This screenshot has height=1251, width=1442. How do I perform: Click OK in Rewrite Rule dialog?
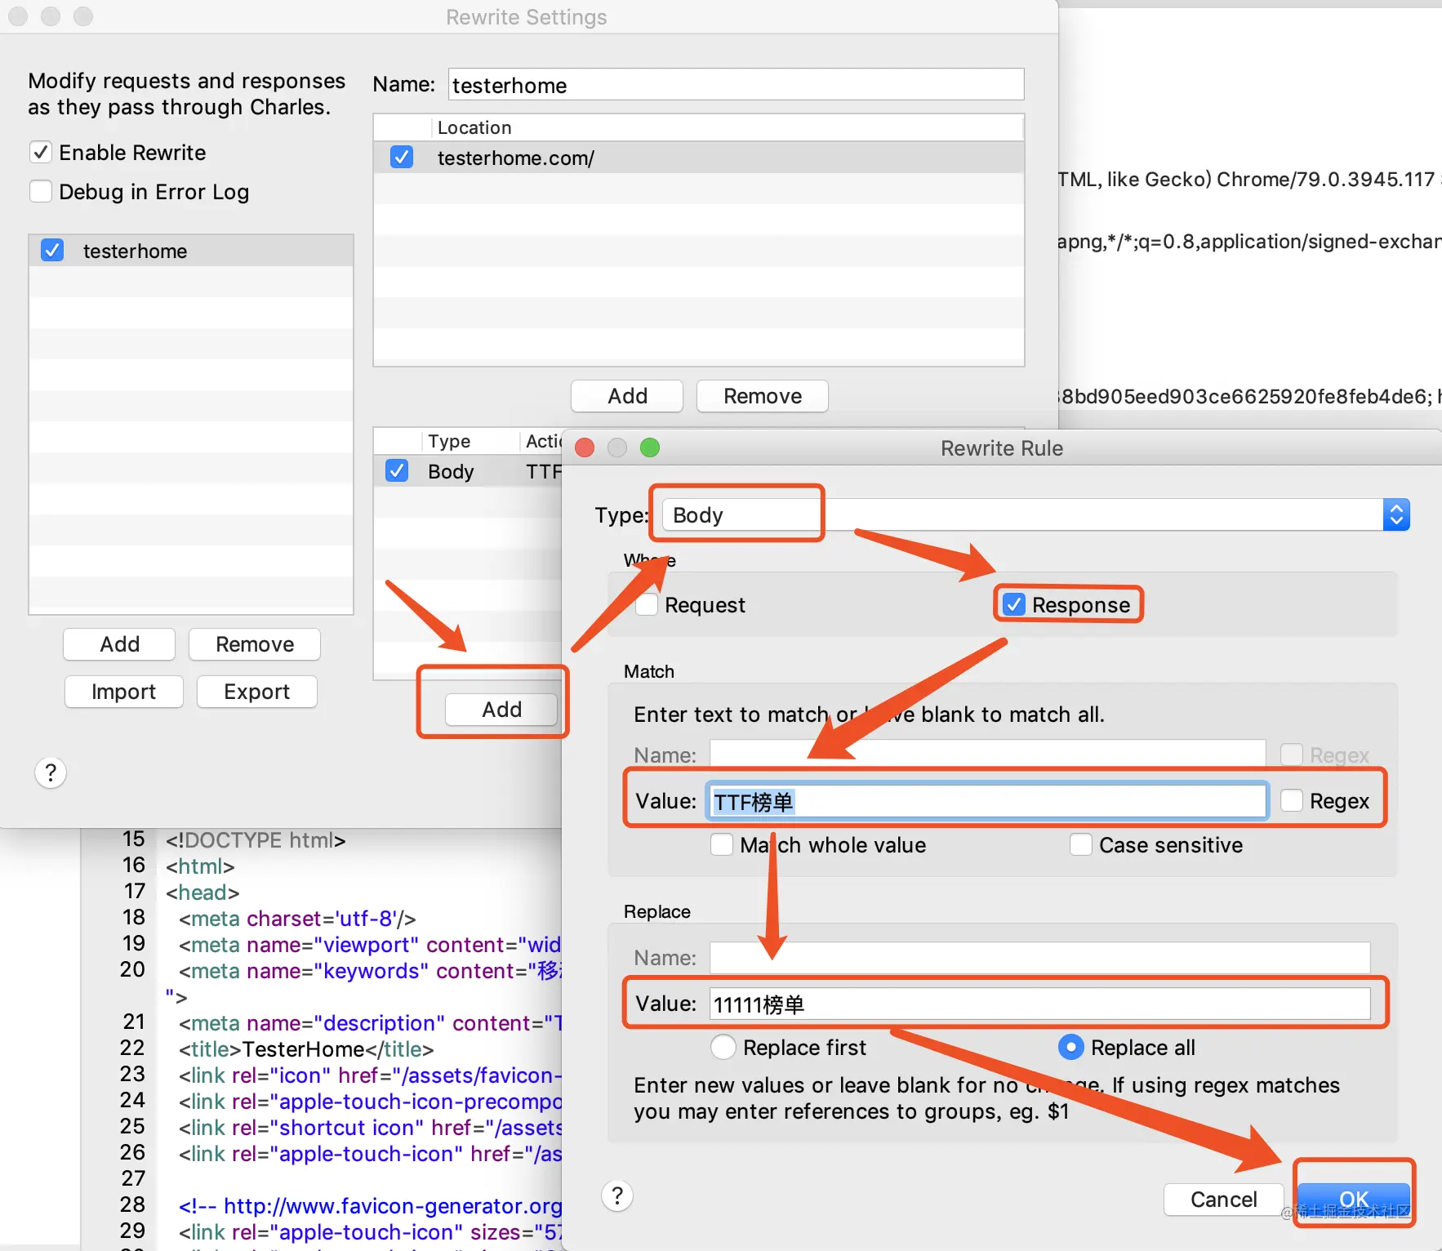click(x=1354, y=1200)
